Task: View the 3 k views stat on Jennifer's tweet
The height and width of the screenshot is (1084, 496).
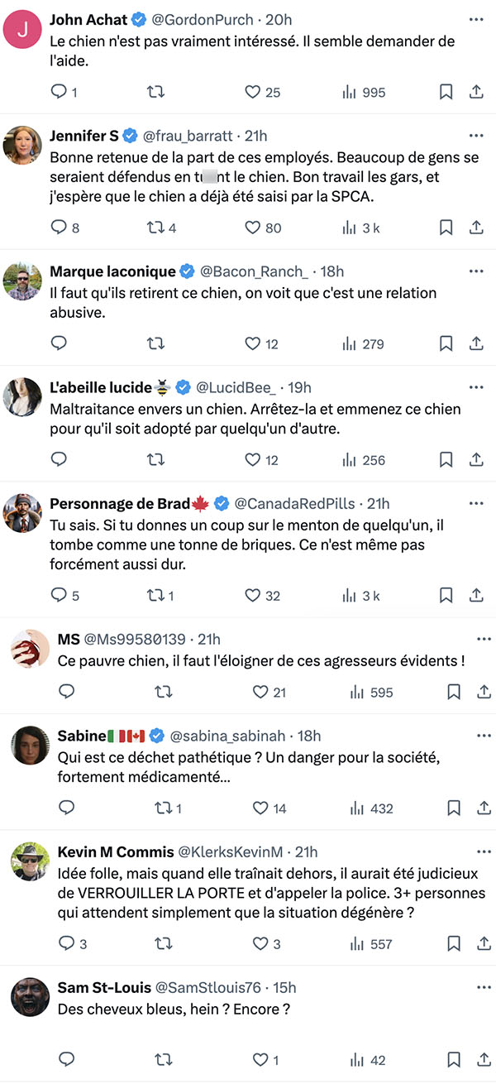Action: click(361, 228)
